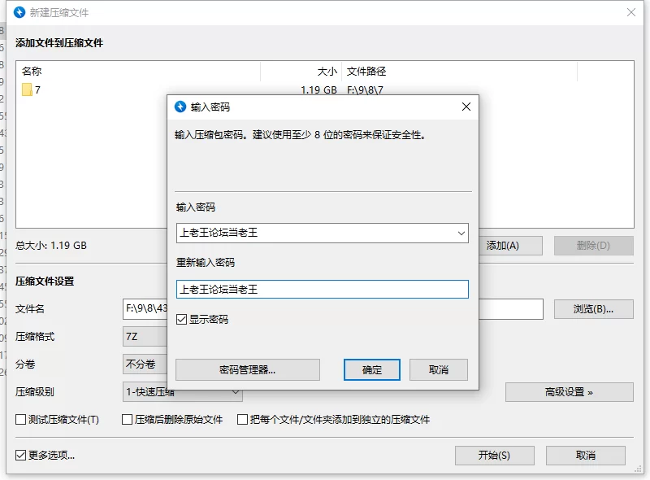Screen dimensions: 650x480
Task: Click the 确定 button in password dialog
Action: (372, 369)
